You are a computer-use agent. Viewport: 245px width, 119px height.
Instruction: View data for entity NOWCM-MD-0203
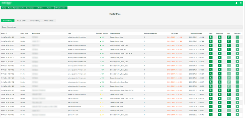211,45
